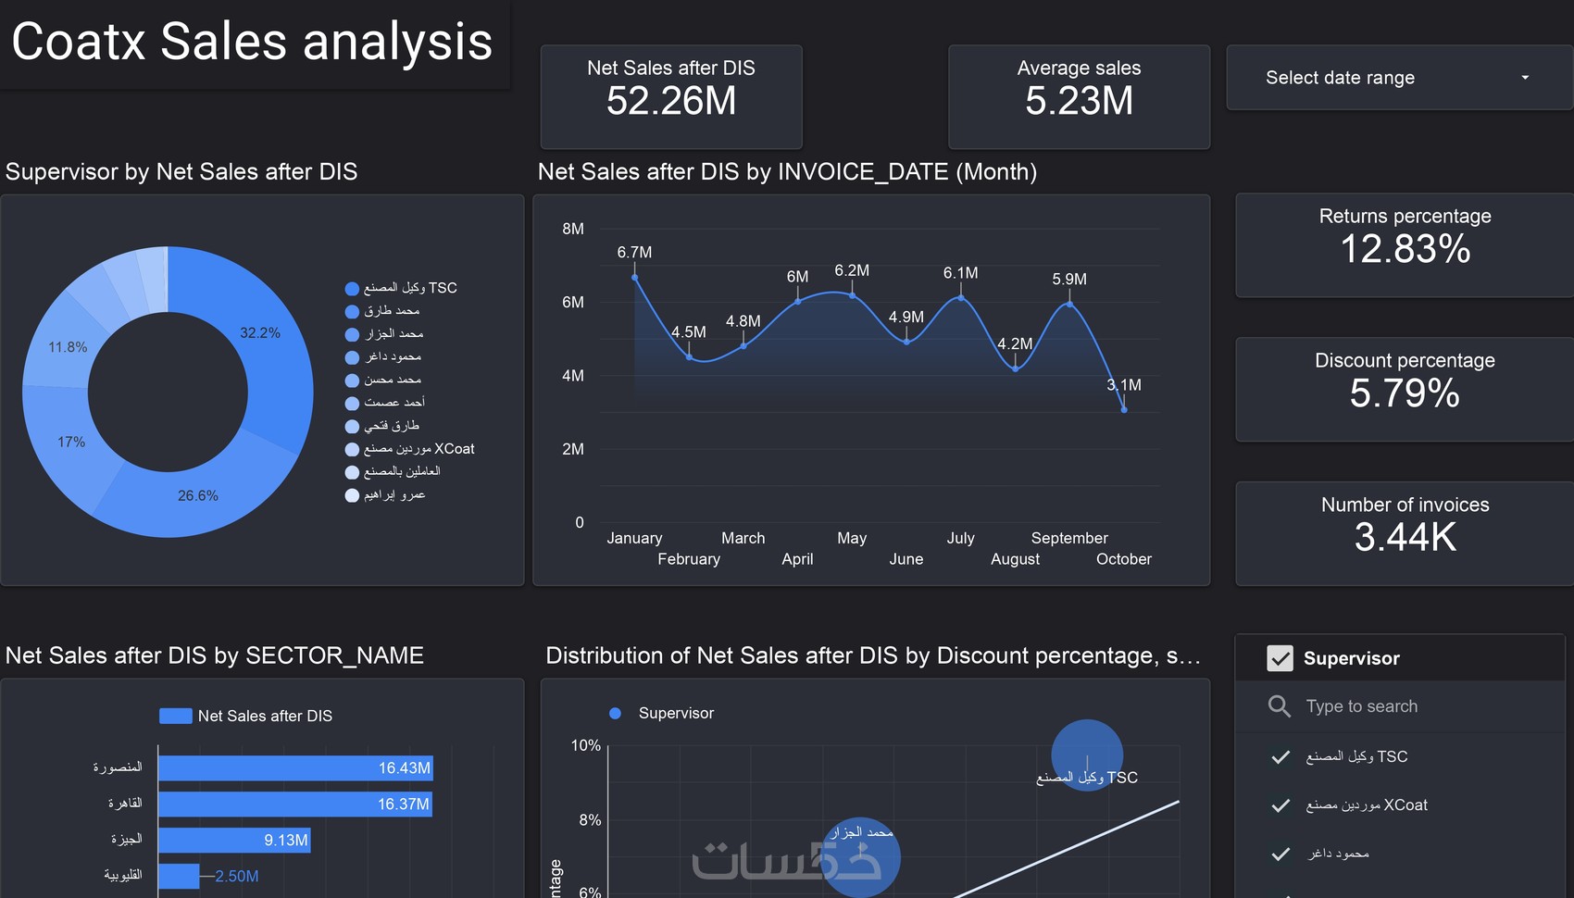Uncheck the TSC supervisor filter option

click(x=1280, y=757)
